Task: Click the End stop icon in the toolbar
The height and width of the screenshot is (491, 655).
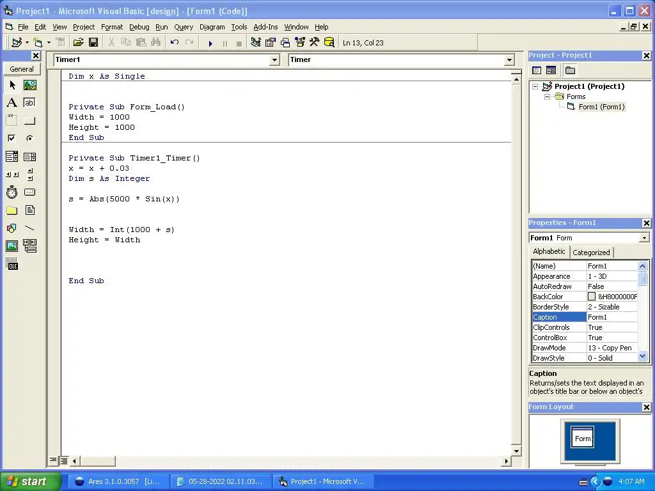Action: click(x=239, y=43)
